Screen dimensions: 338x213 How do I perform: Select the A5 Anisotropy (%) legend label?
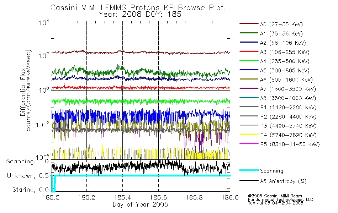(x=283, y=181)
